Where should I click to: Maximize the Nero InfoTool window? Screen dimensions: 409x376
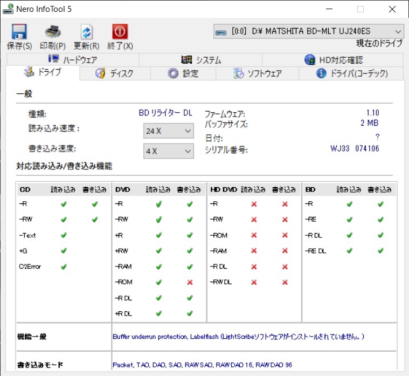coord(360,9)
